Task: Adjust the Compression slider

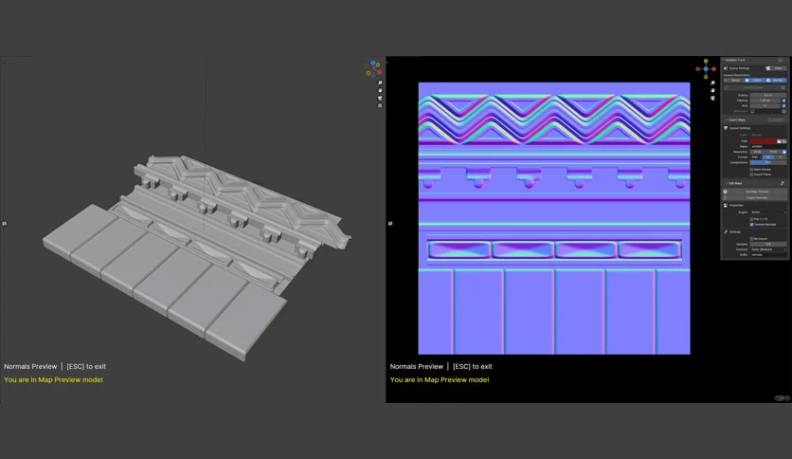Action: pyautogui.click(x=768, y=162)
